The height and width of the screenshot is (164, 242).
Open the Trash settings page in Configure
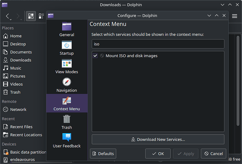(67, 122)
